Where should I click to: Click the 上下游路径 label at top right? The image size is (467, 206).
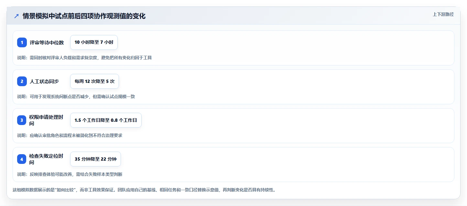click(x=443, y=14)
